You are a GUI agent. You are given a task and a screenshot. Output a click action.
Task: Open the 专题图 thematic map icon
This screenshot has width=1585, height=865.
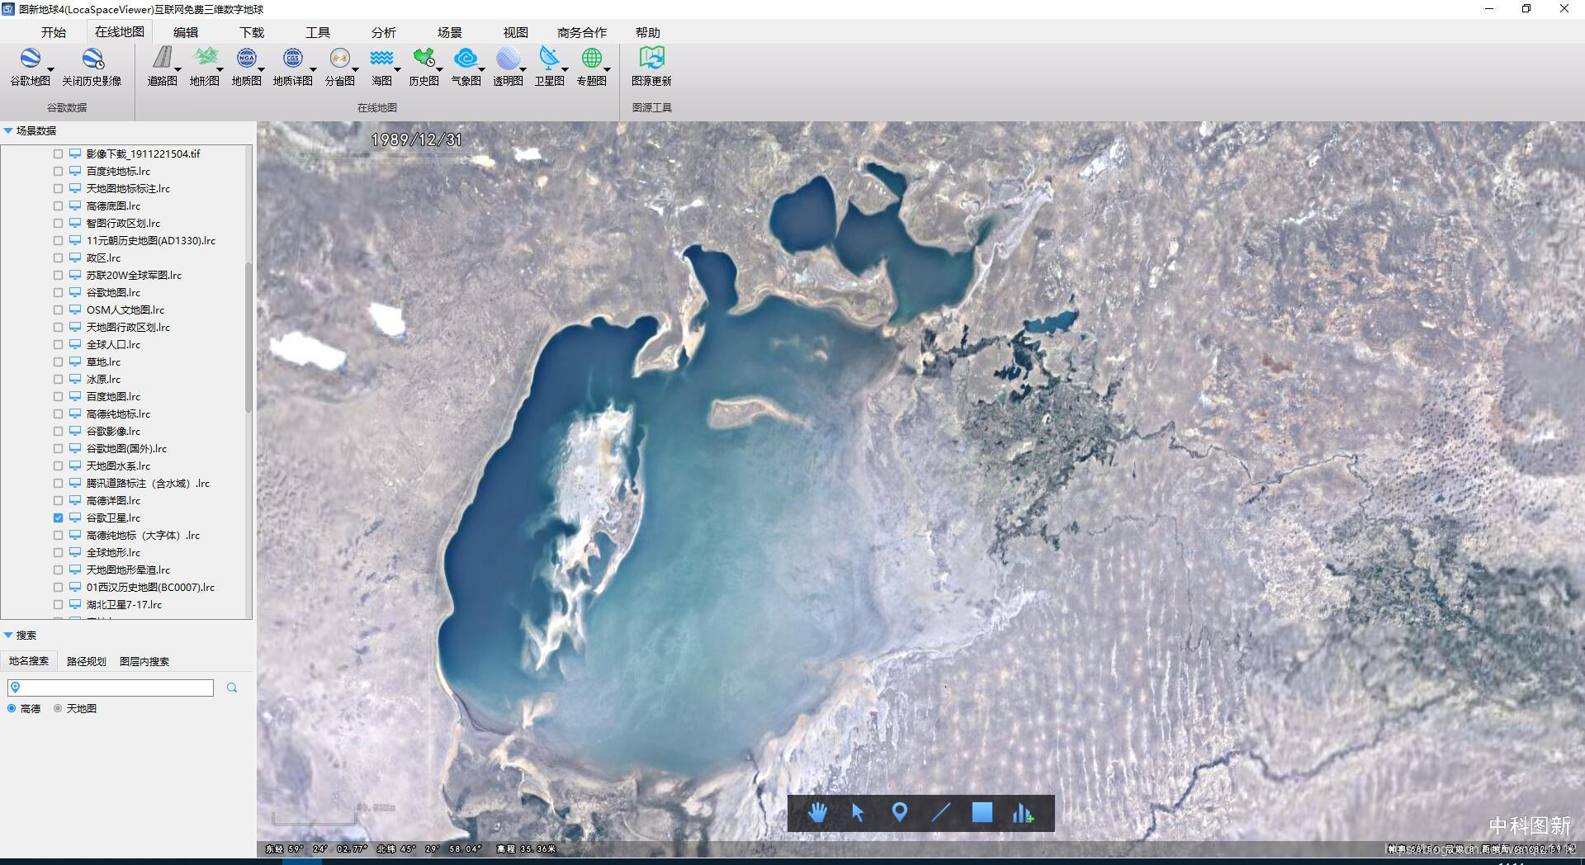click(591, 58)
